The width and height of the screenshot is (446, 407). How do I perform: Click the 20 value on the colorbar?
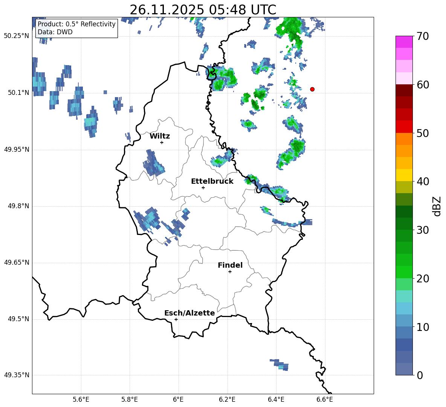click(423, 278)
